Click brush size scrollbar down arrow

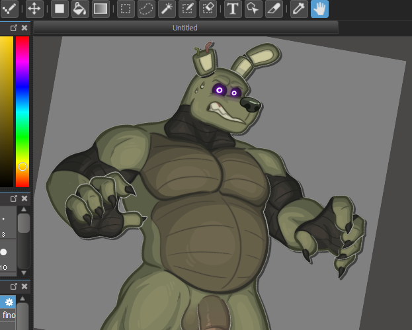coord(24,272)
